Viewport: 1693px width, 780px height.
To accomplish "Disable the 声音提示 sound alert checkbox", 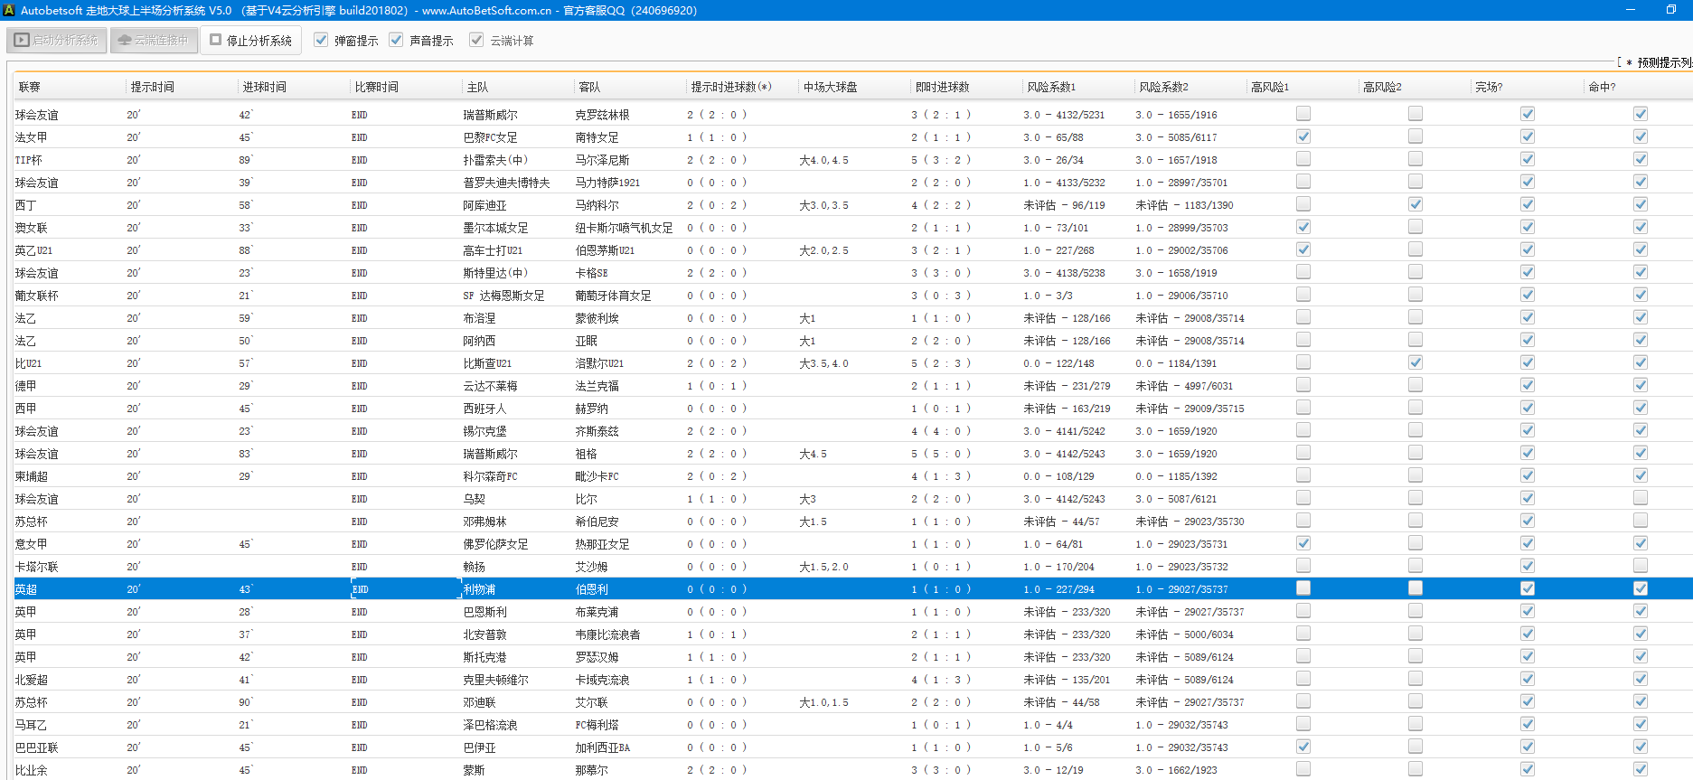I will (x=396, y=41).
